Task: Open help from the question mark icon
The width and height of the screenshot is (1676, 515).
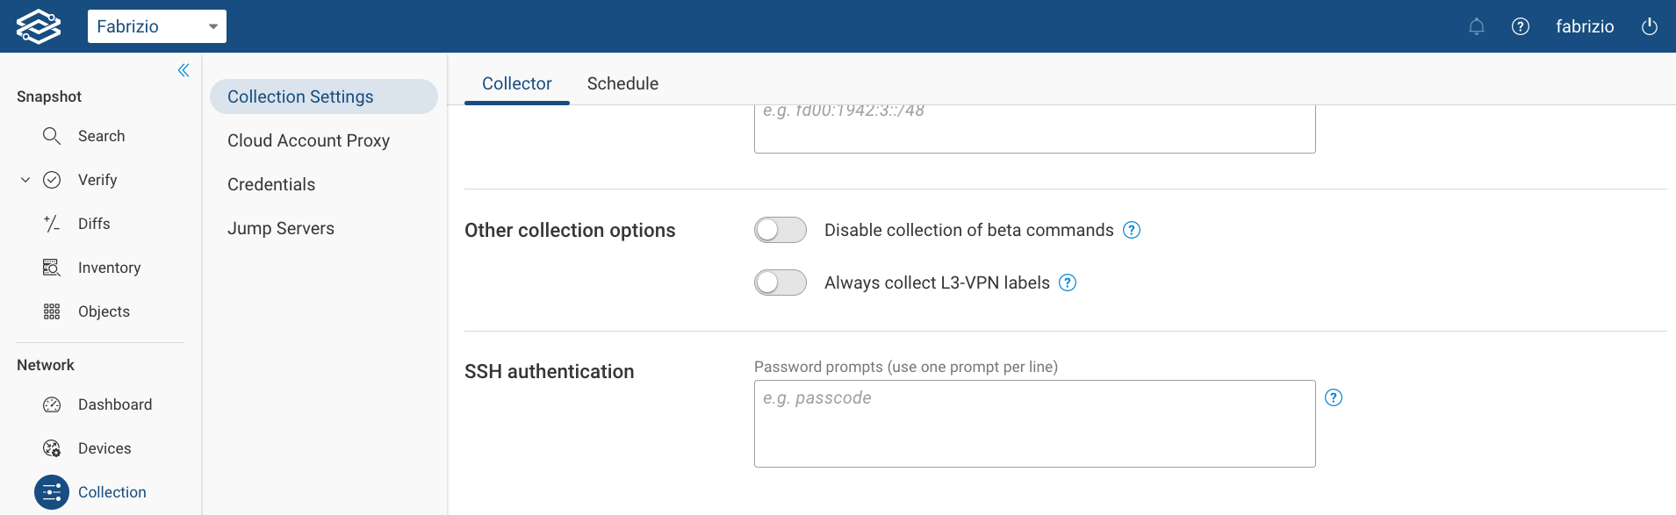Action: [x=1521, y=26]
